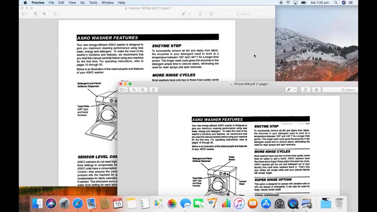Click the screen recording status icon in menu bar
This screenshot has height=212, width=377.
click(x=281, y=3)
